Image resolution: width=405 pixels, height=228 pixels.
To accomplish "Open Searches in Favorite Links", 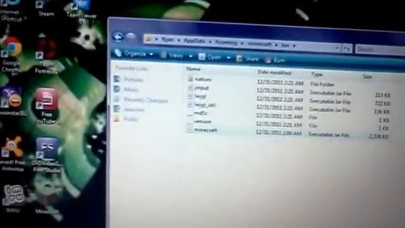I will tap(134, 110).
